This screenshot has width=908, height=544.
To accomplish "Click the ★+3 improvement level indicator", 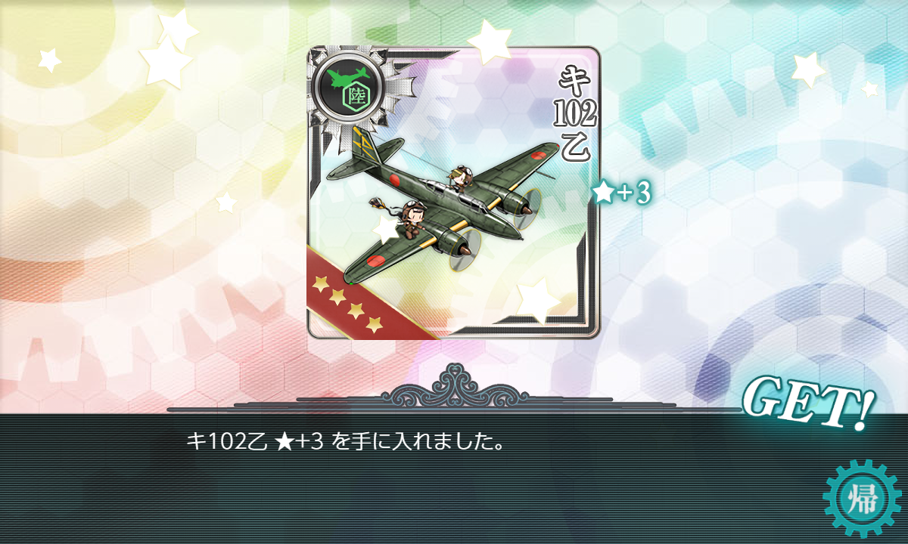I will click(622, 194).
